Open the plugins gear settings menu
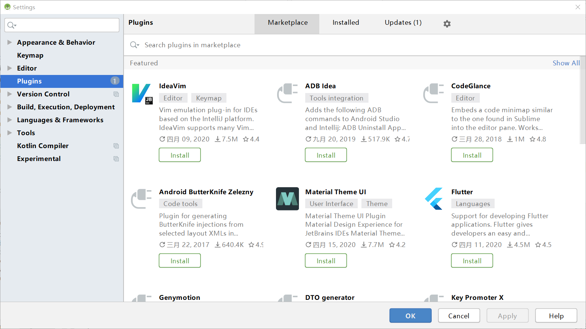Image resolution: width=586 pixels, height=329 pixels. click(x=447, y=24)
